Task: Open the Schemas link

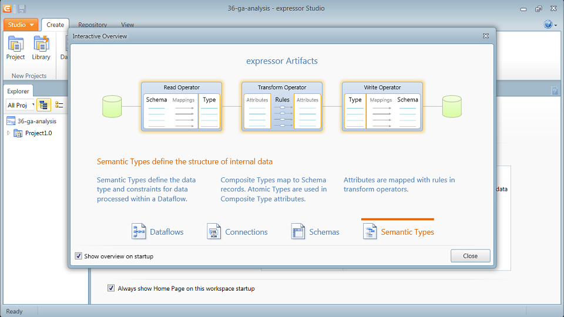Action: pos(324,232)
